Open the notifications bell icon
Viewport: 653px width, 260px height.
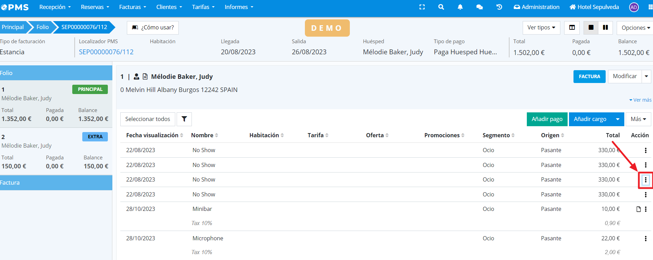[460, 7]
